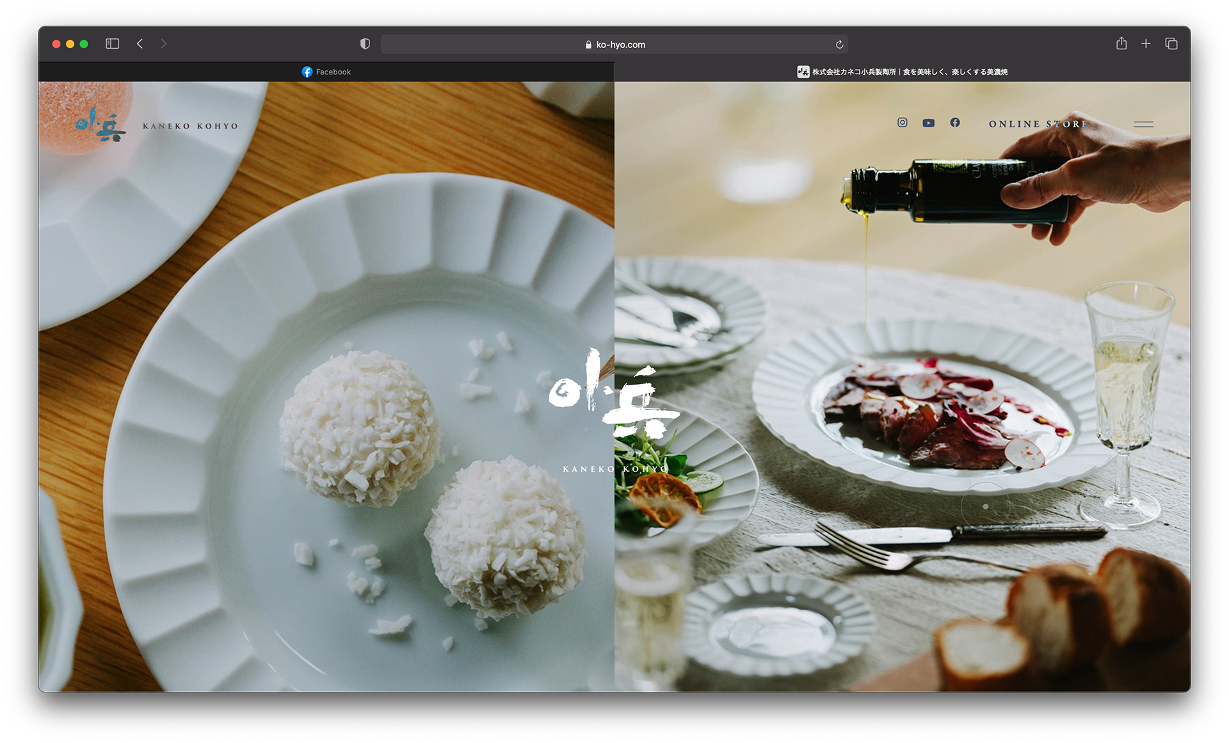Viewport: 1229px width, 743px height.
Task: Toggle the Safari sidebar
Action: (x=112, y=44)
